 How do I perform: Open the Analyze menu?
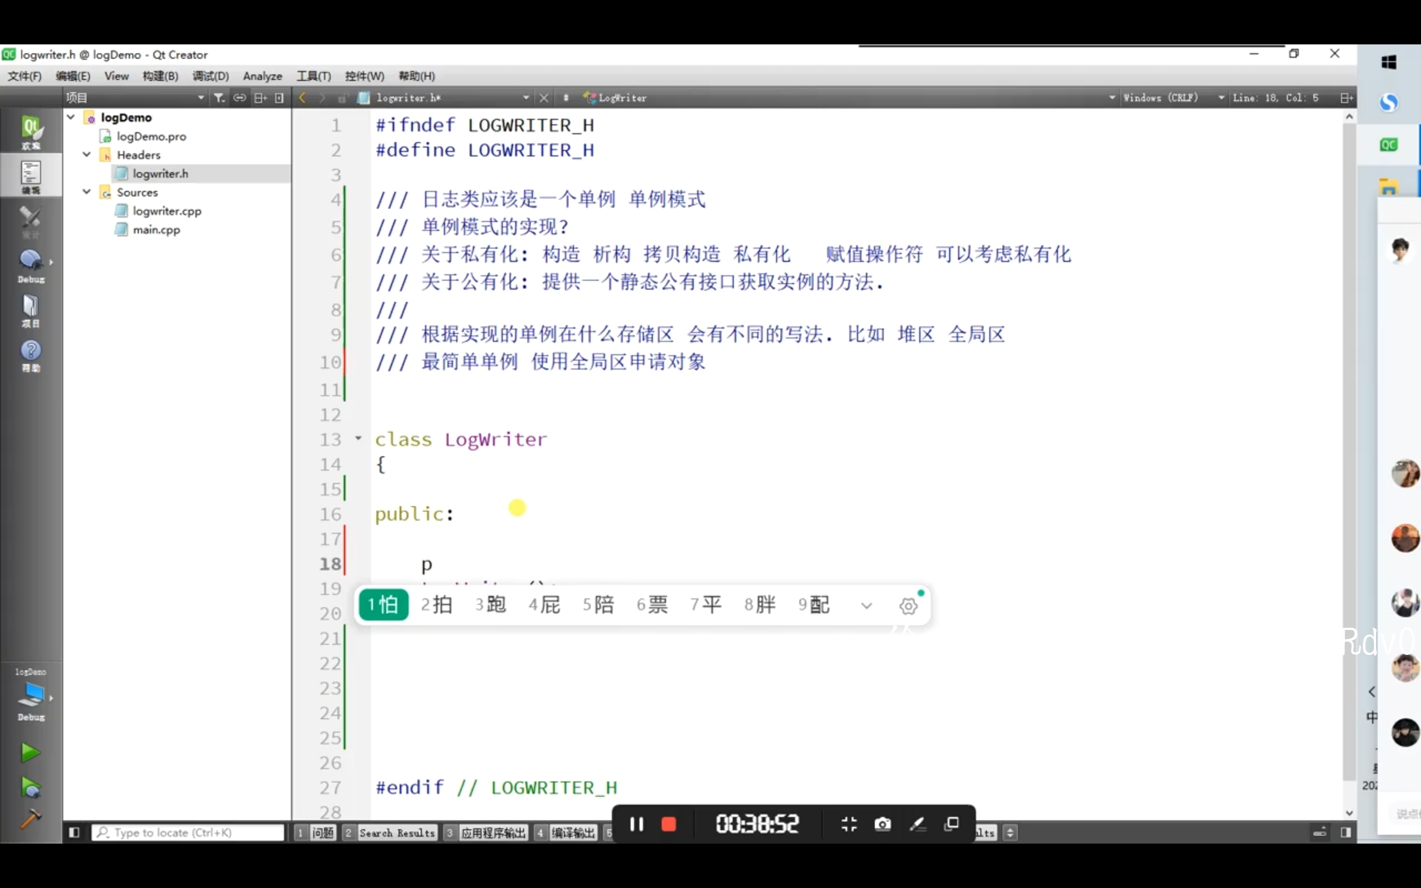coord(262,77)
